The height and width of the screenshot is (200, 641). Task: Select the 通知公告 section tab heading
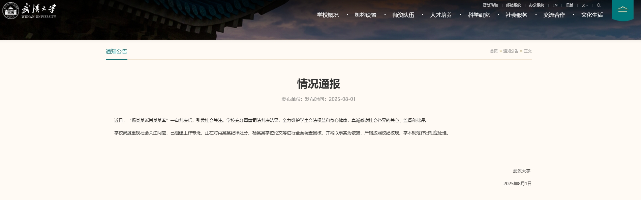point(116,51)
